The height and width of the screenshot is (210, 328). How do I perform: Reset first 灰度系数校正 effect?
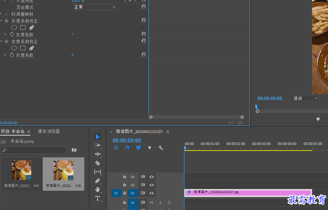pos(144,20)
